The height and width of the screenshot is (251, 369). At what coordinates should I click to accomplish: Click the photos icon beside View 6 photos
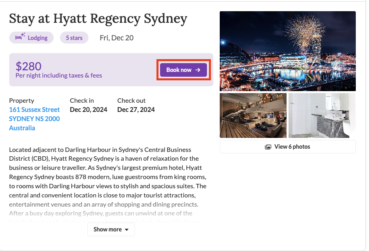coord(268,147)
